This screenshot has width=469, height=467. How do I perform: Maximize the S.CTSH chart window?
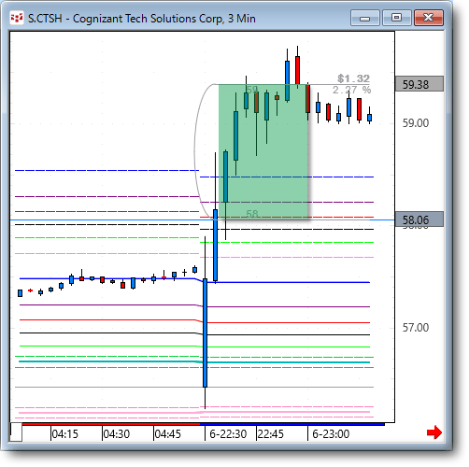[396, 18]
